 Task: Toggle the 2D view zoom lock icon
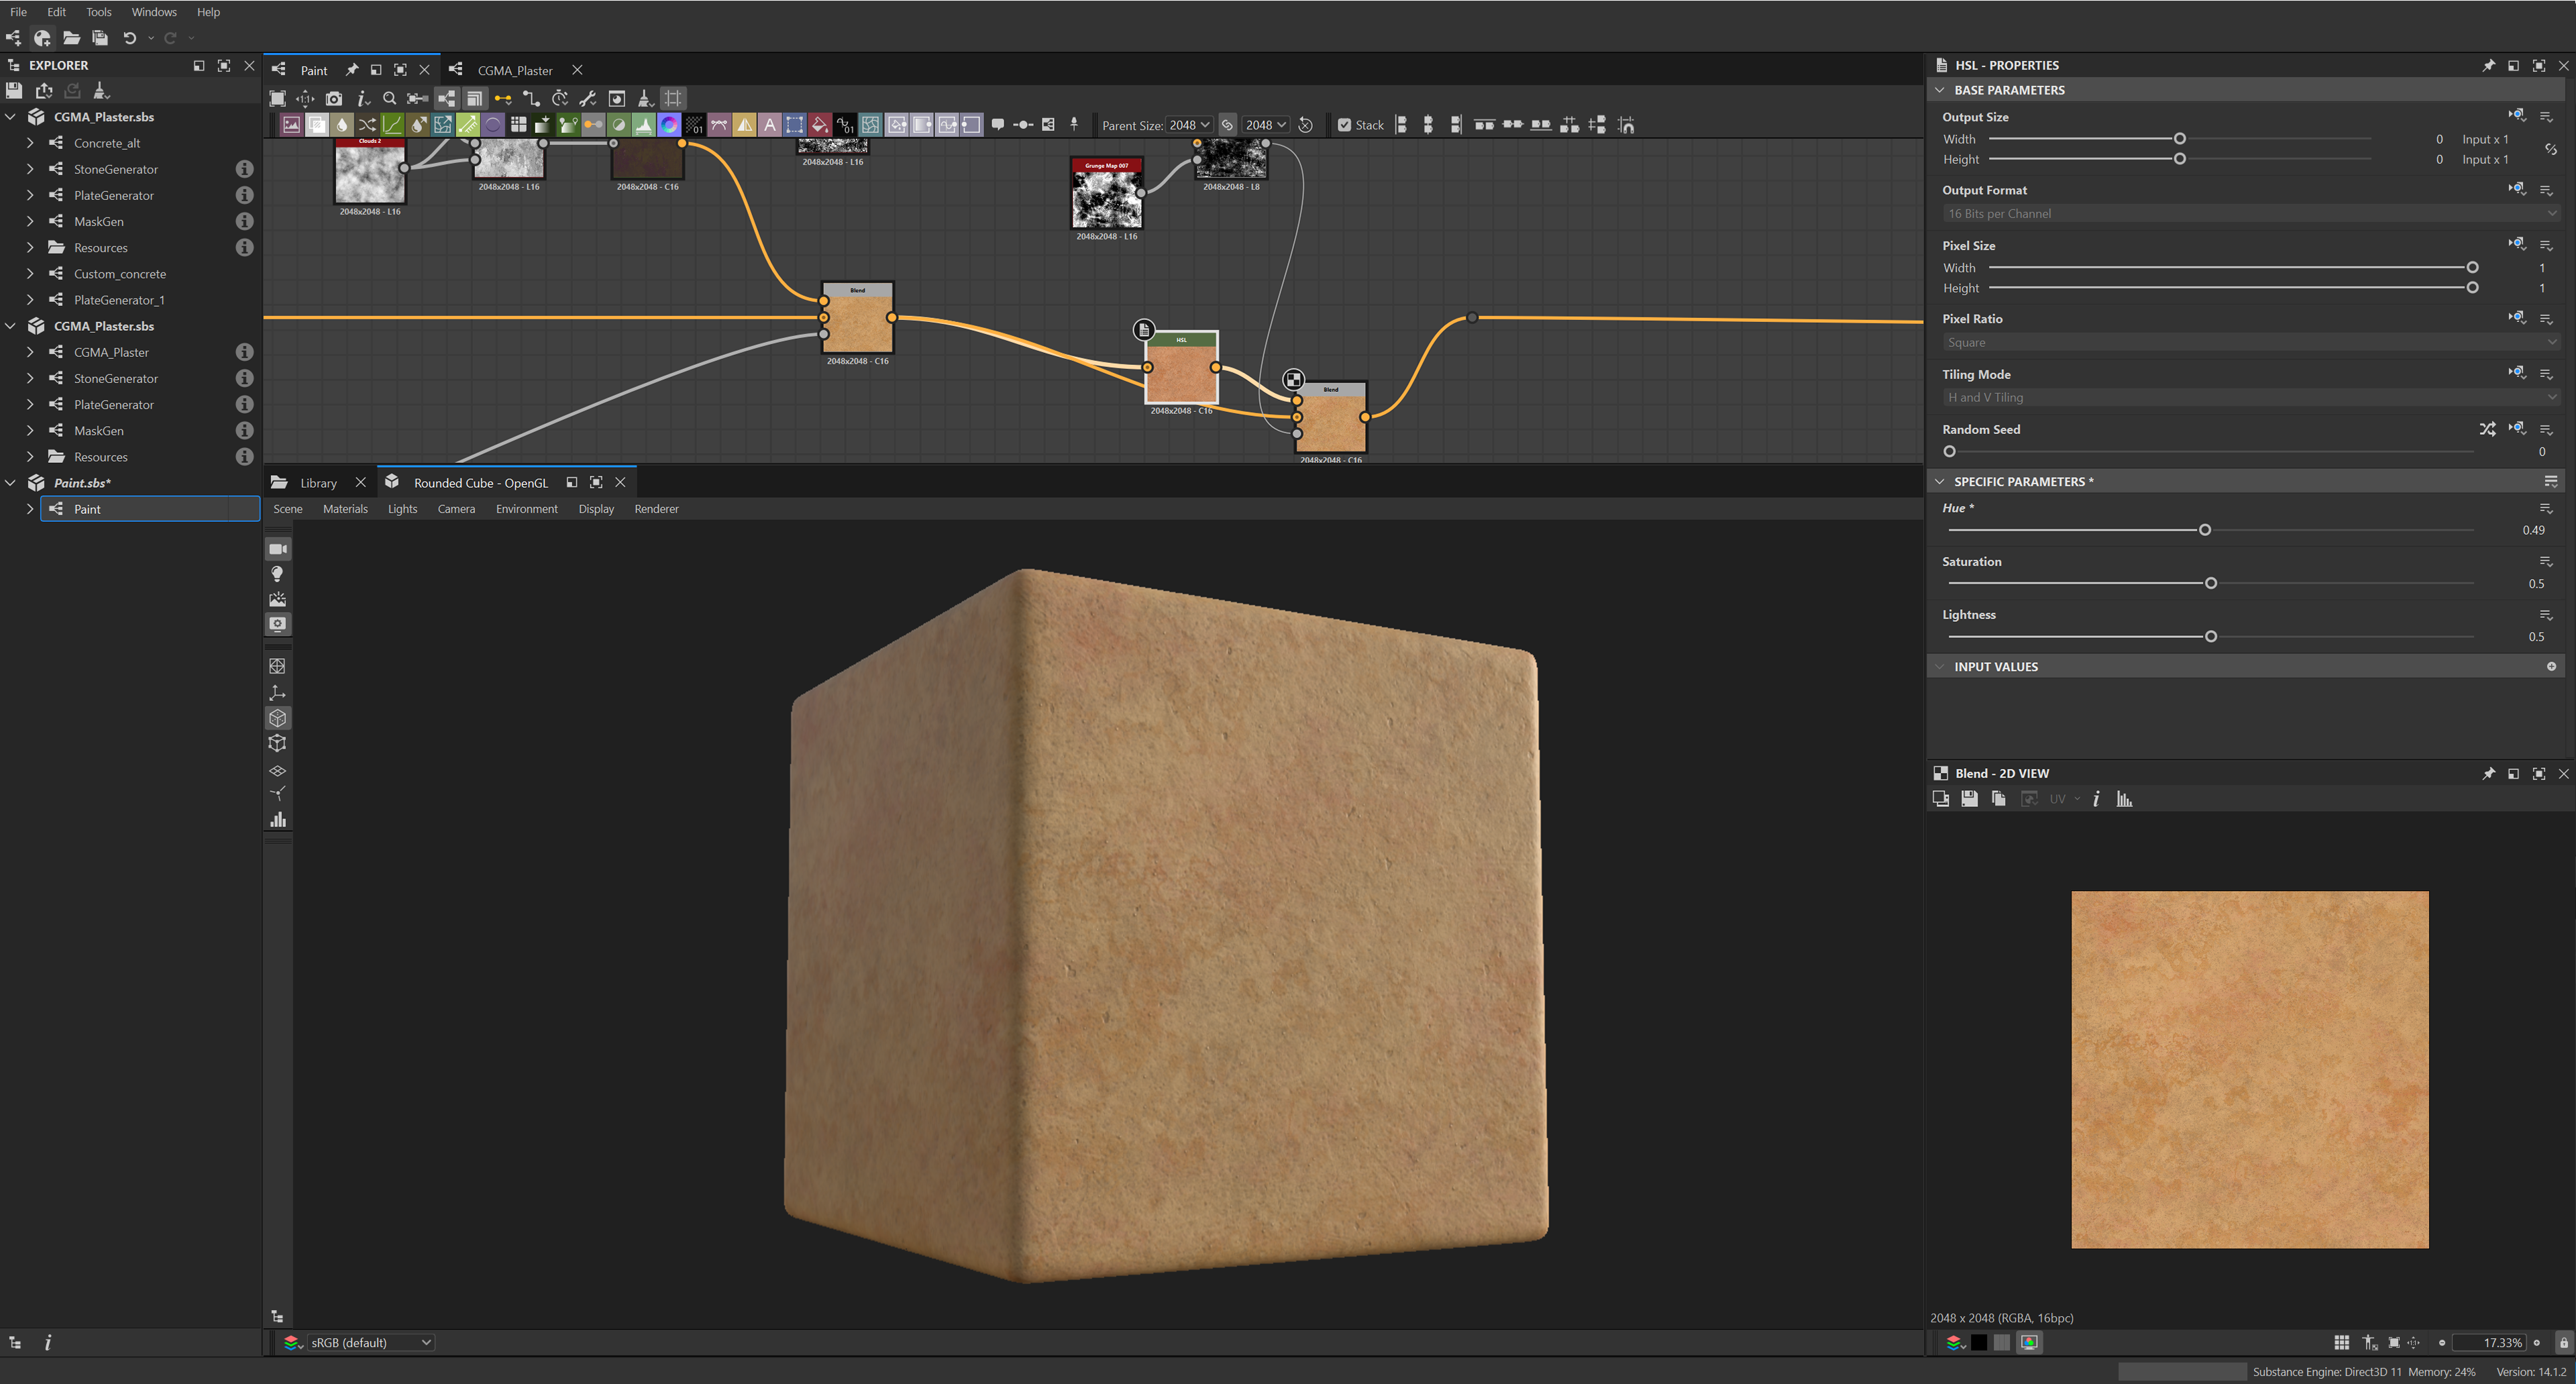click(x=2563, y=1342)
